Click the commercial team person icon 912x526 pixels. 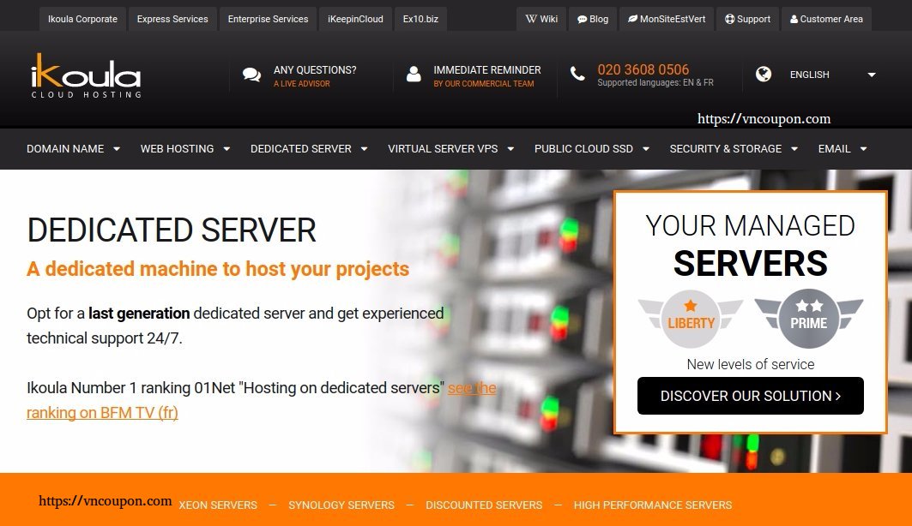(414, 75)
